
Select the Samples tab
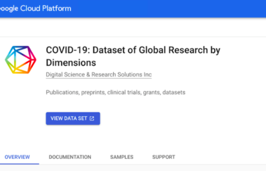(x=122, y=157)
